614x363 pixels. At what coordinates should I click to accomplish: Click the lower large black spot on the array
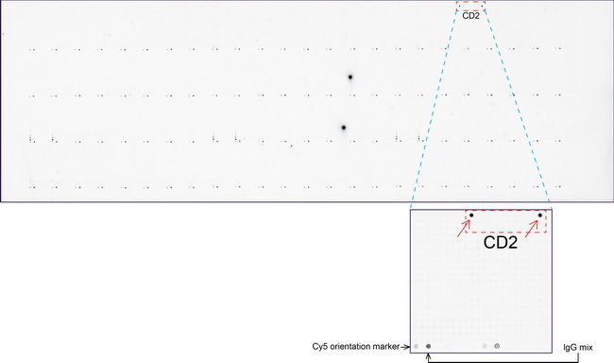tap(344, 128)
